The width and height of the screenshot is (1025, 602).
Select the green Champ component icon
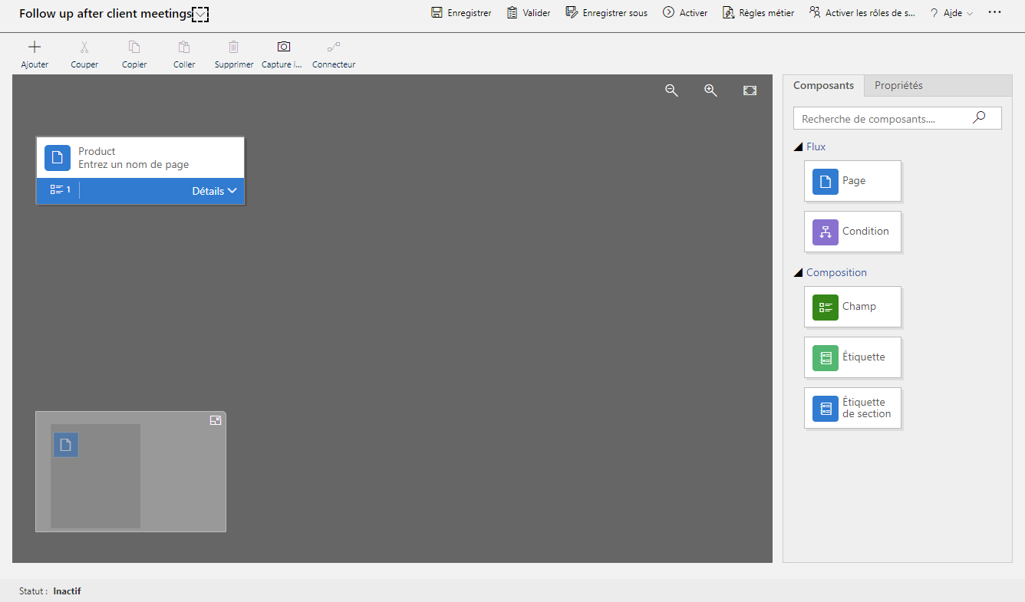[x=826, y=307]
